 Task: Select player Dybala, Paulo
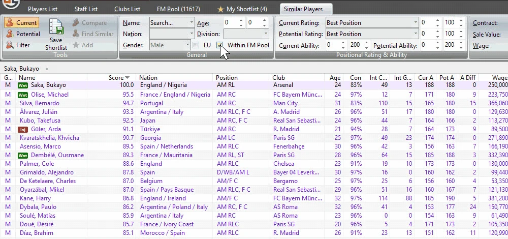coord(38,207)
